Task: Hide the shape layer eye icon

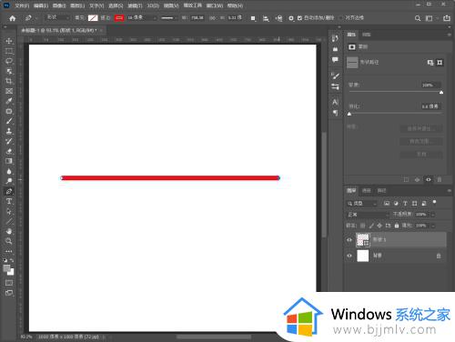Action: click(x=349, y=240)
